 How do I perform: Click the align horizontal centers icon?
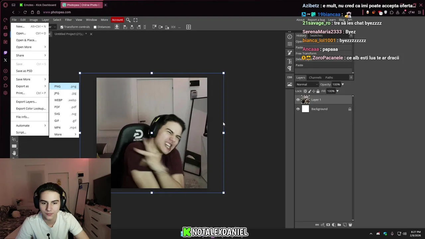tap(132, 27)
